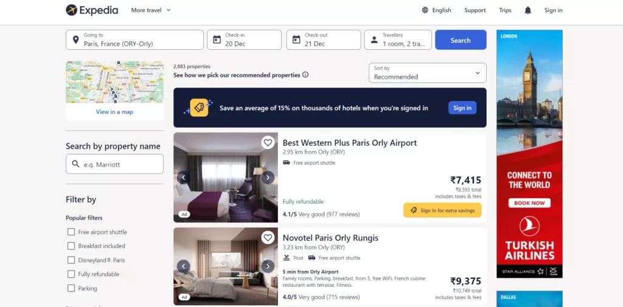
Task: Open the View in a map link
Action: pyautogui.click(x=114, y=112)
